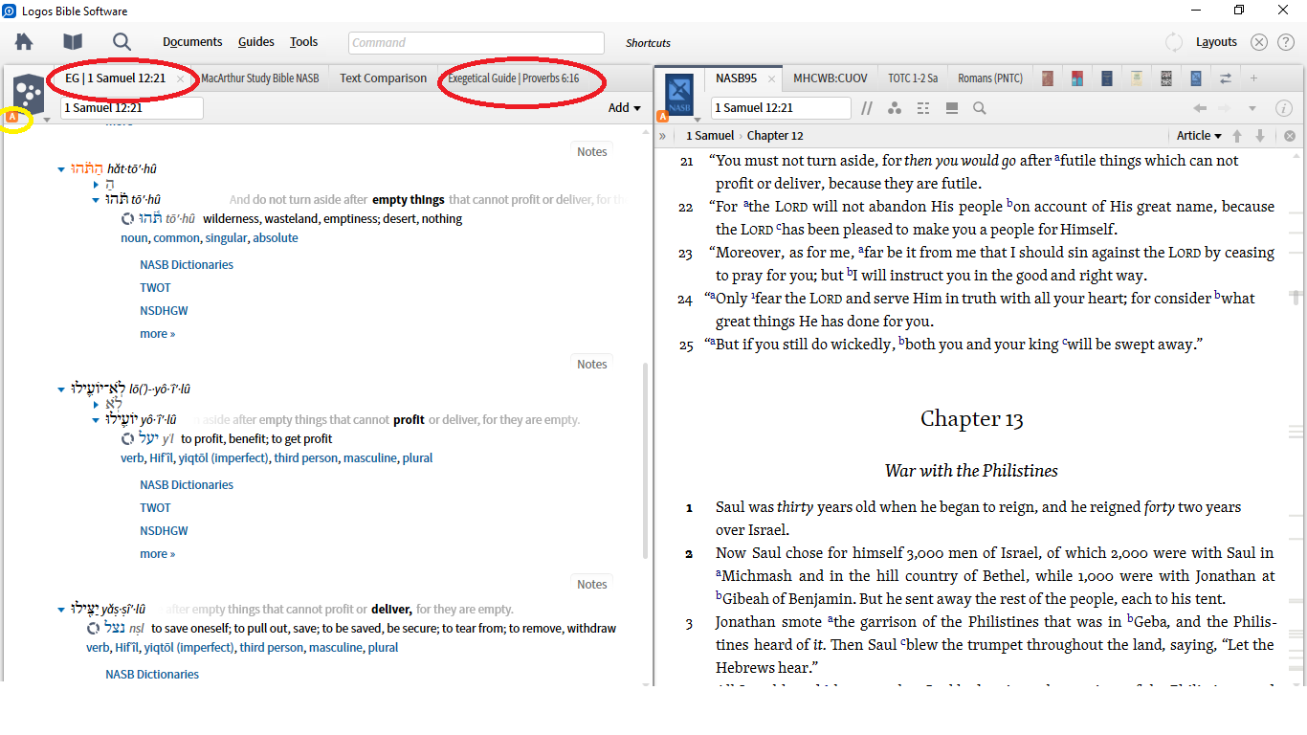Screen dimensions: 1307x735
Task: Click the ring icon beside lemma nṣl
Action: pyautogui.click(x=94, y=629)
